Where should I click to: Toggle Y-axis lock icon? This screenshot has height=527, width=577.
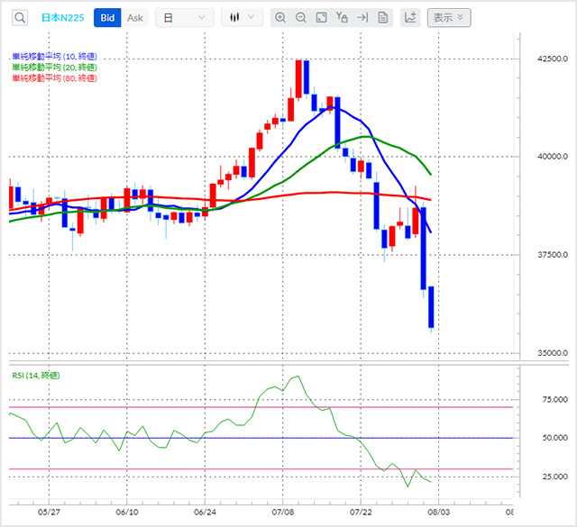(x=342, y=17)
